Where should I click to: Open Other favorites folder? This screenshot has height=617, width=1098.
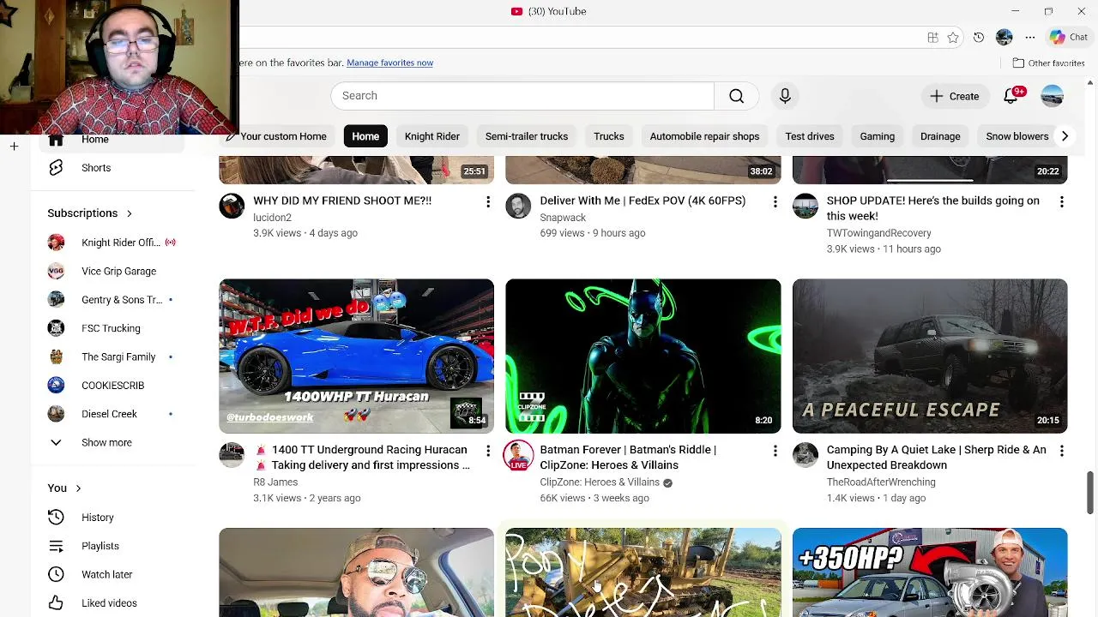(1048, 63)
